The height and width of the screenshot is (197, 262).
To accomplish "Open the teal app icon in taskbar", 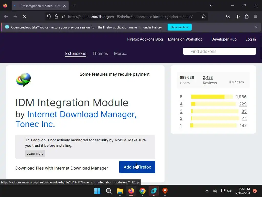I will pos(154,191).
